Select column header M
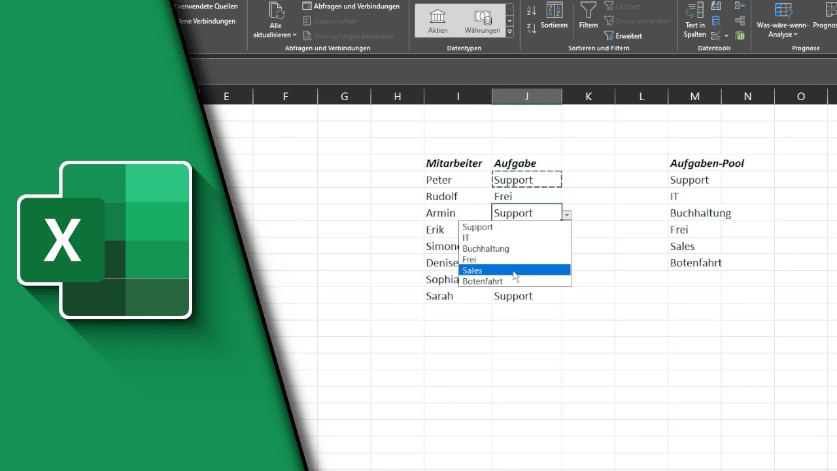The width and height of the screenshot is (837, 471). 694,96
